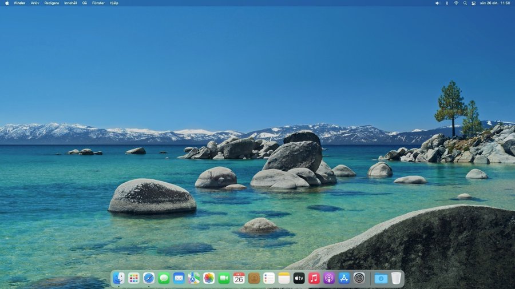Open the Launchpad icon in Dock
The width and height of the screenshot is (515, 289).
(134, 278)
